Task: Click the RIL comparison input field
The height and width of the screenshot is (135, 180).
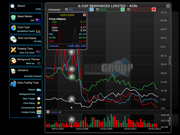Action: click(x=79, y=10)
